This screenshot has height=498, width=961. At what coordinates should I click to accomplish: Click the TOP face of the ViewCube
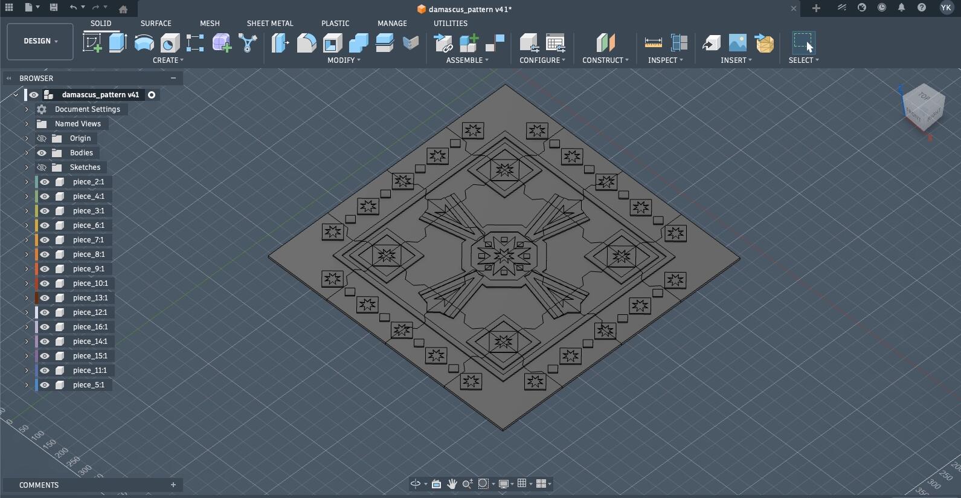tap(924, 96)
